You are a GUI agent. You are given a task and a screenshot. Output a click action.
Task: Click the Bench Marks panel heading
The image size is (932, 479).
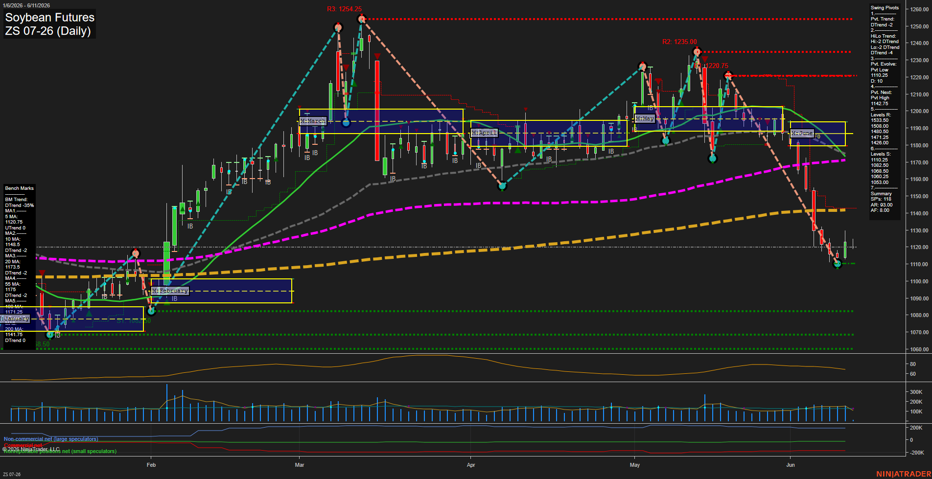(19, 188)
